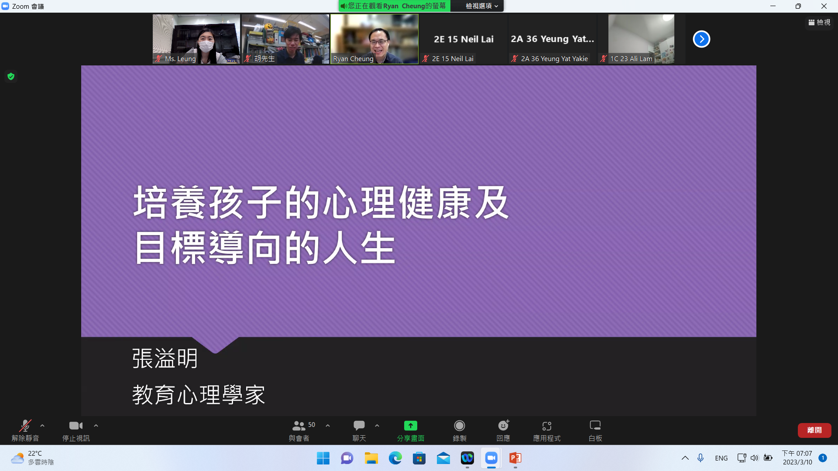The width and height of the screenshot is (838, 471).
Task: Expand audio options arrow beside mute
Action: (x=42, y=426)
